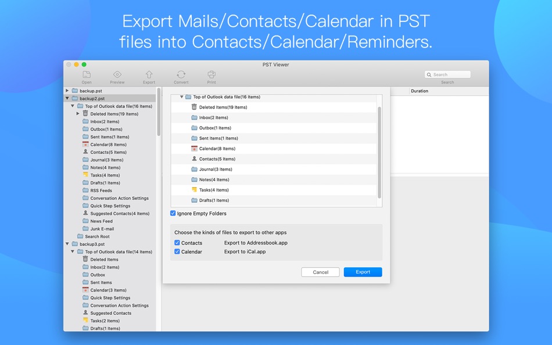Click Junk E-mail folder icon in sidebar
Screen dimensions: 552x345
(85, 228)
